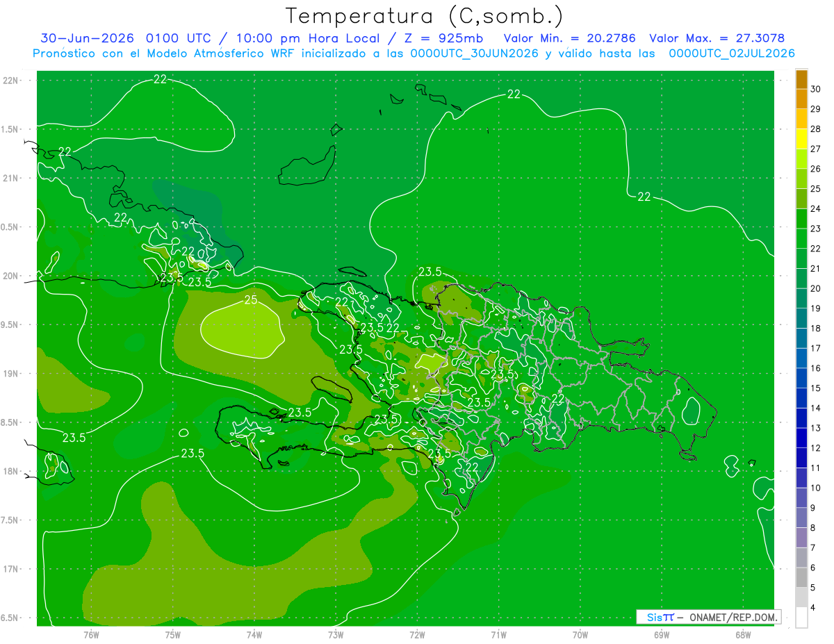Viewport: 834px width, 644px height.
Task: Click the legend swatch between 7 and 8
Action: click(x=801, y=538)
